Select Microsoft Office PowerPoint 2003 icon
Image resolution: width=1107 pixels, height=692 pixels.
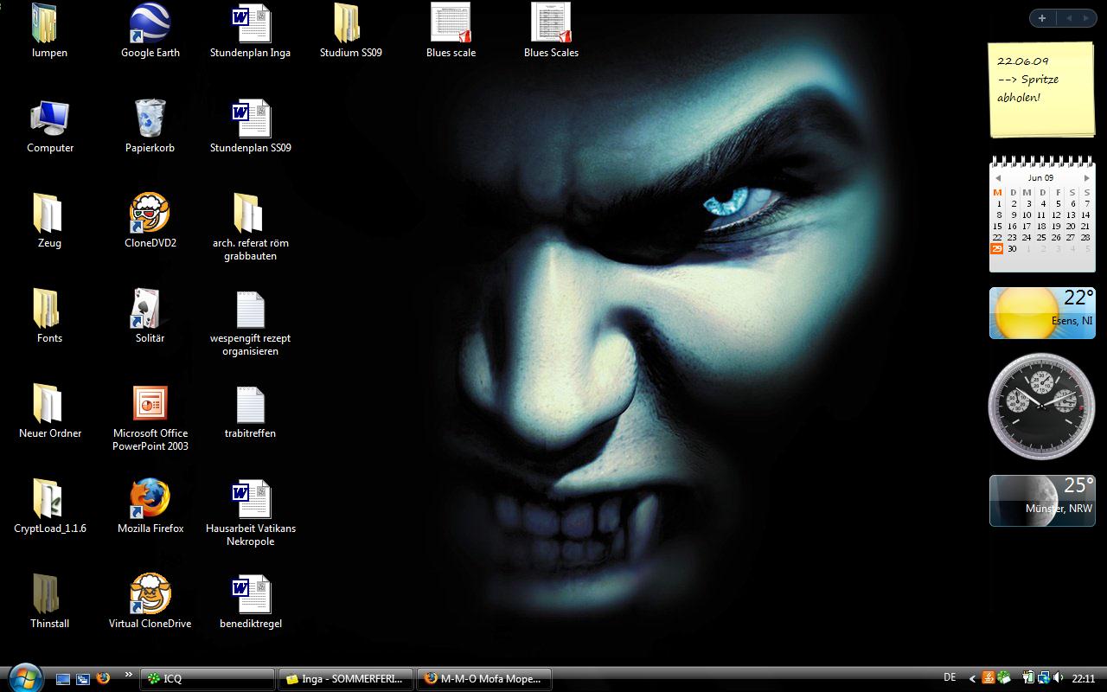(150, 405)
